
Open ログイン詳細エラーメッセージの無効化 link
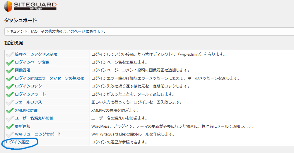pyautogui.click(x=49, y=78)
